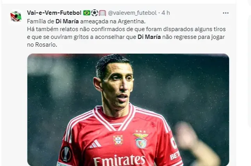Open the @vaievem_futebol handle link
251x166 pixels.
(132, 13)
